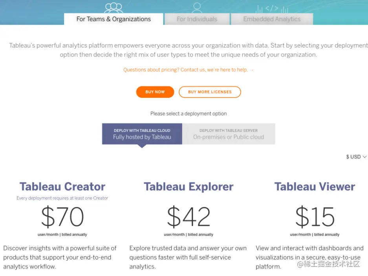The width and height of the screenshot is (368, 276).
Task: Click the $70 Creator price
Action: 62,217
